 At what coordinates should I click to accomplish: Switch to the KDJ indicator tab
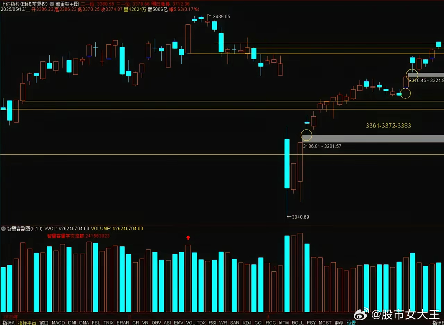point(247,323)
